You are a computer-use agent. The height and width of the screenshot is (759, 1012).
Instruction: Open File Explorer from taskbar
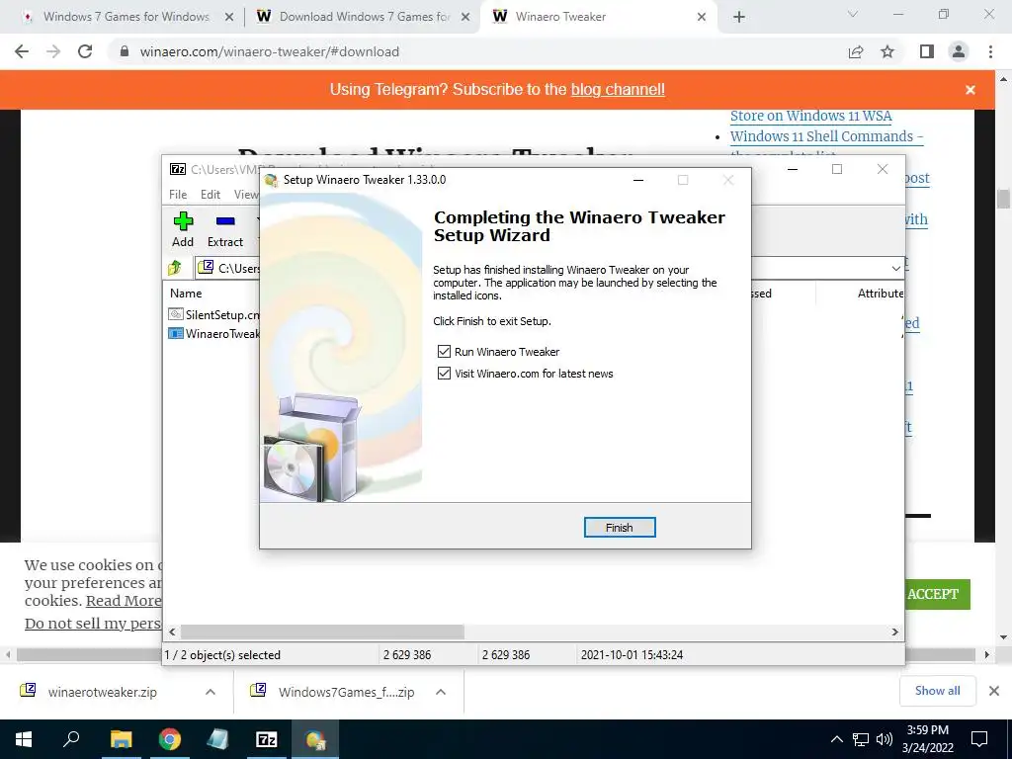click(121, 739)
